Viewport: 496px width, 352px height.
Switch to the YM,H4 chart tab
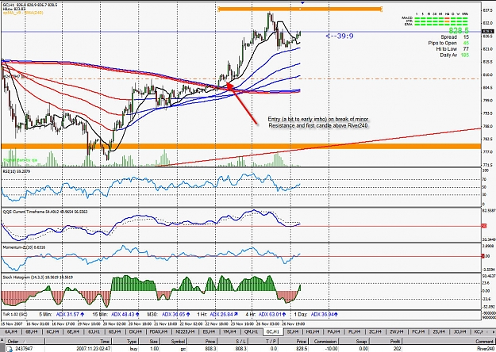click(229, 331)
